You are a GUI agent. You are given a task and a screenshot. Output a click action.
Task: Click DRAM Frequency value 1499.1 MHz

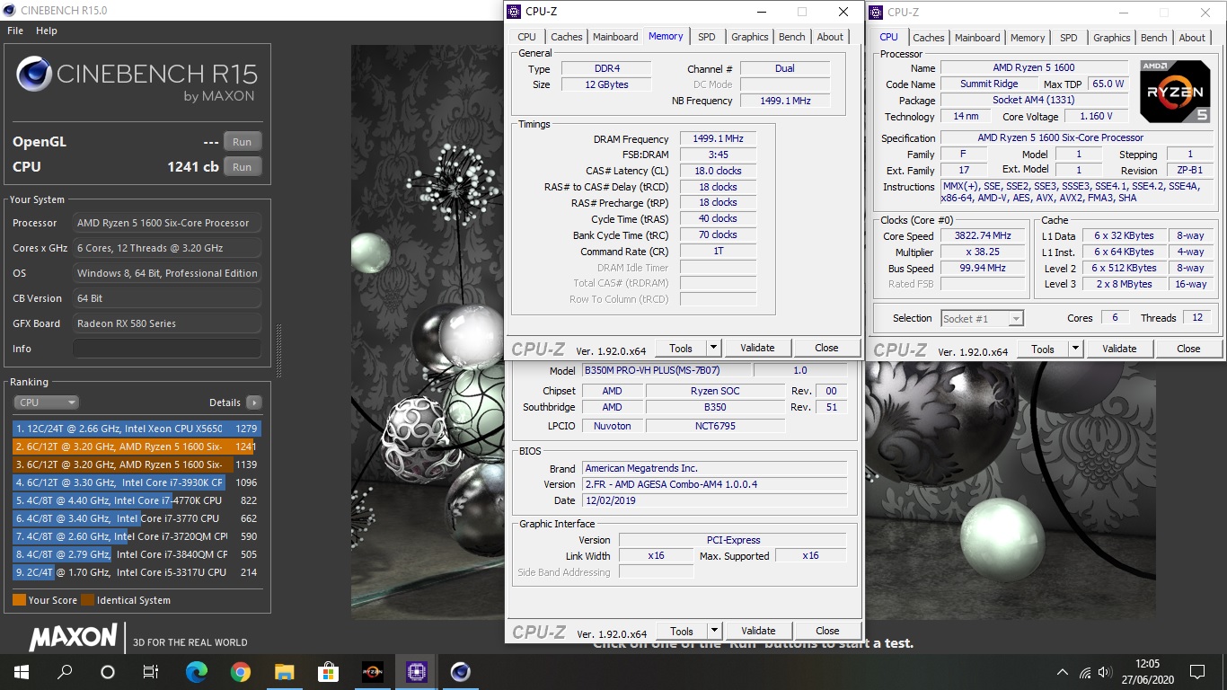[718, 138]
